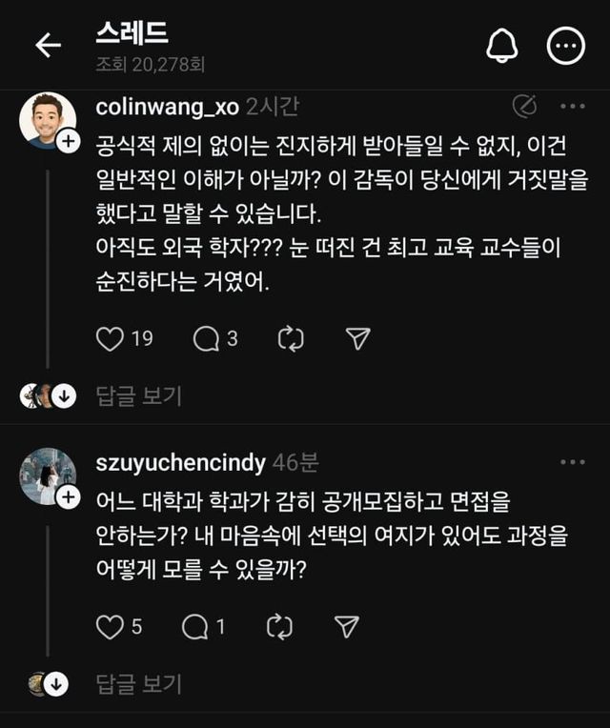
Task: Share szuyuchencindy's reply via send icon
Action: pos(347,626)
